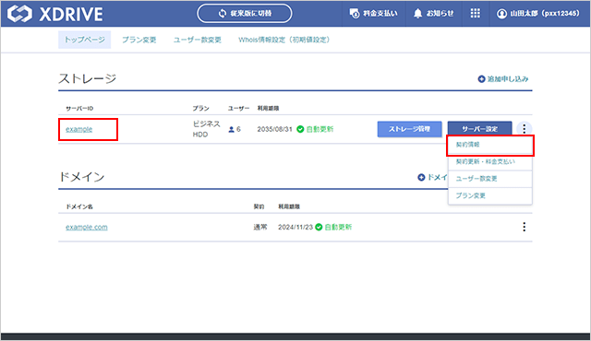
Task: Choose 契約更新・料金支払い menu entry
Action: tap(490, 161)
